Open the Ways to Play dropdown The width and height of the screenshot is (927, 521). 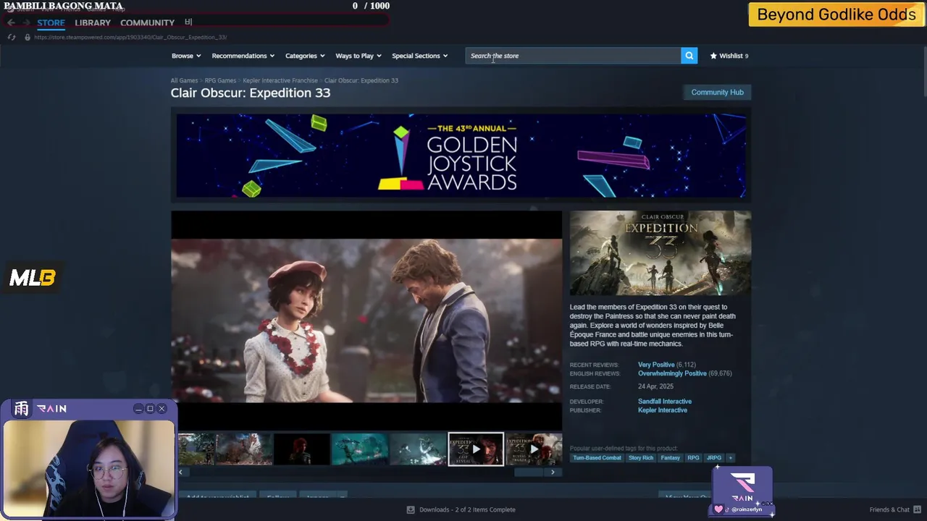coord(358,56)
